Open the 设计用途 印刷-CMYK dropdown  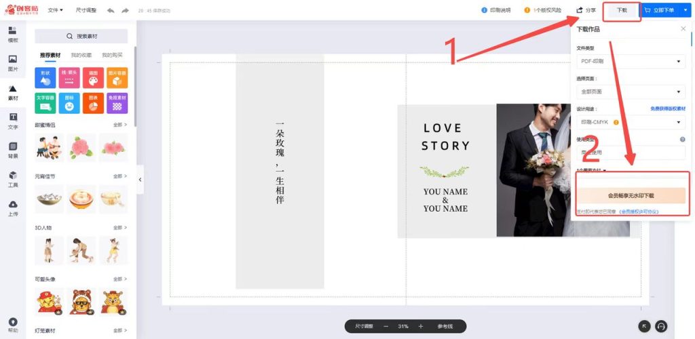pyautogui.click(x=631, y=122)
